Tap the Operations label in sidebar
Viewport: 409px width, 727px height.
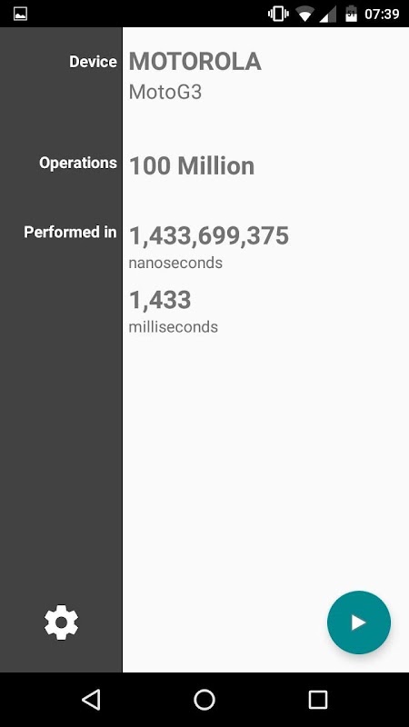coord(78,163)
